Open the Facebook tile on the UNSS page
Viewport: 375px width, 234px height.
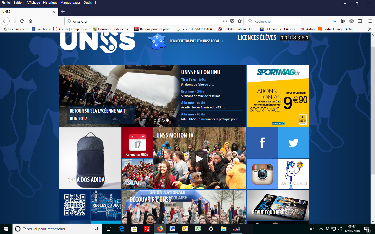[x=262, y=143]
